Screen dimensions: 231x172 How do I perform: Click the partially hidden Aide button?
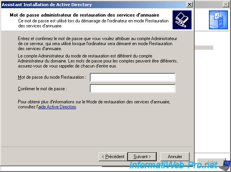coord(211,162)
